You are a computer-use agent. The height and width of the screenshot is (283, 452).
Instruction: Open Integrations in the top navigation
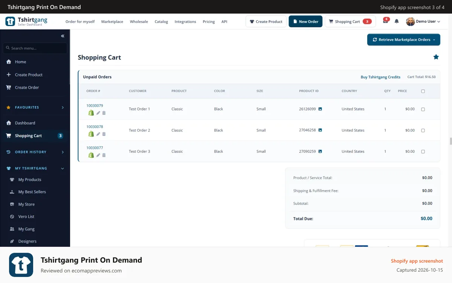[x=185, y=22]
